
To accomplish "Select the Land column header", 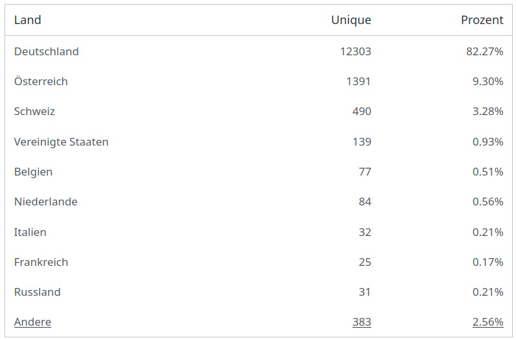I will [28, 20].
